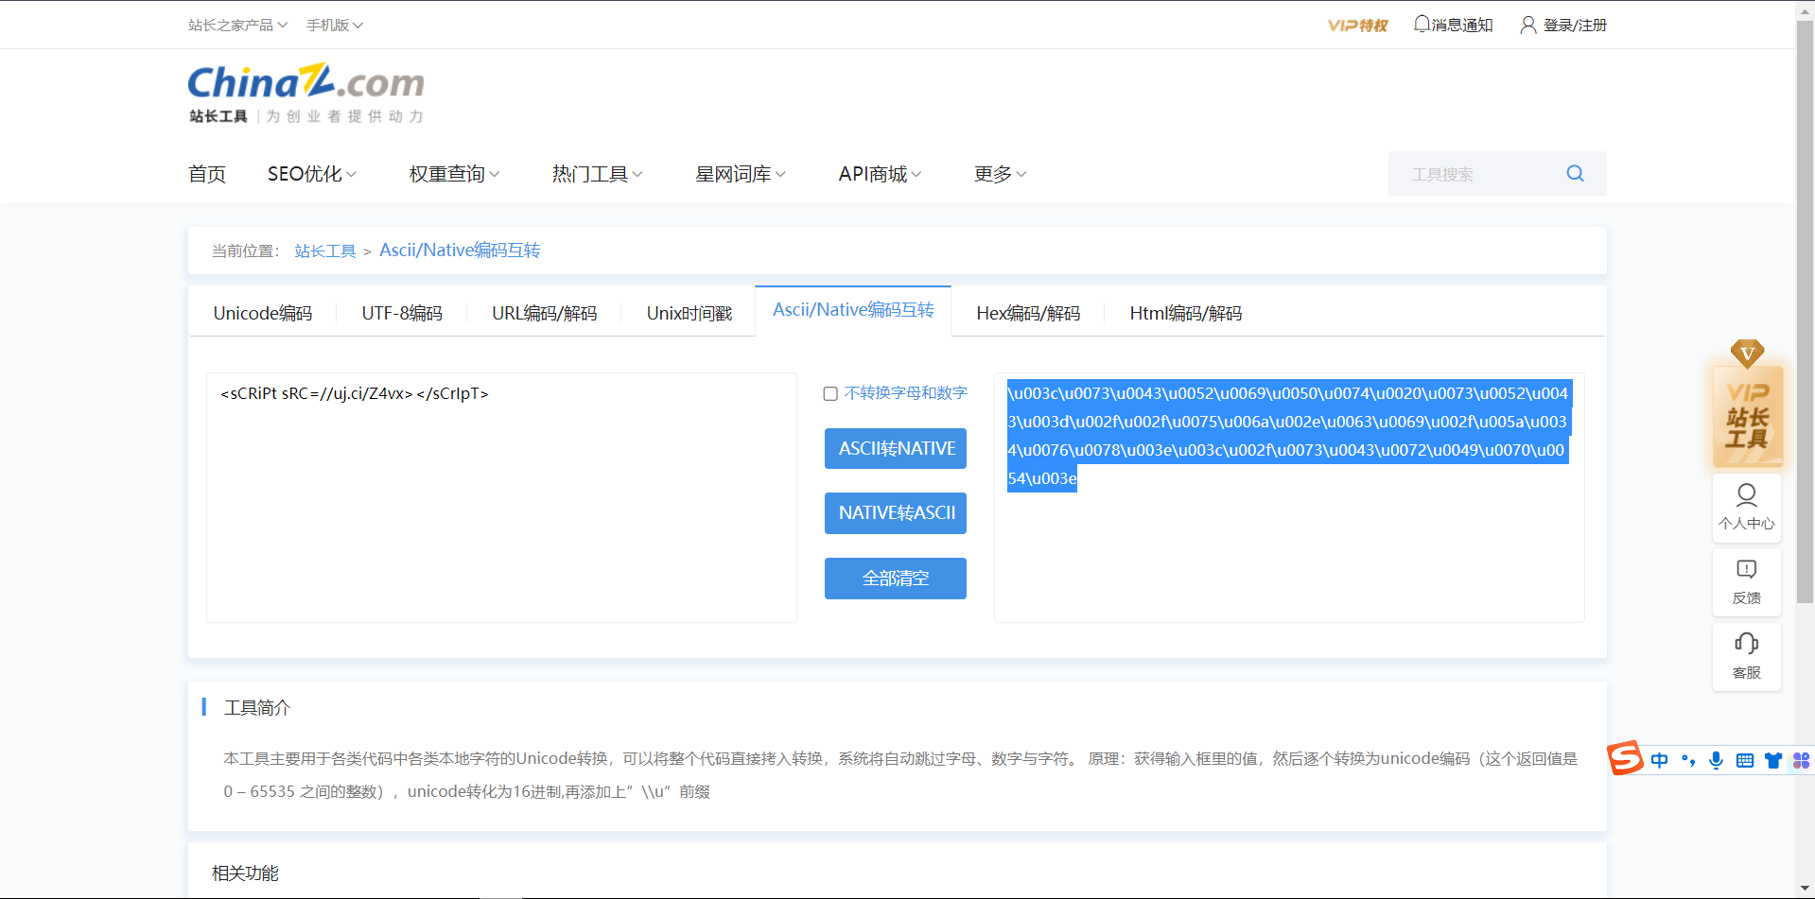Go to 首页 in the navigation
This screenshot has width=1815, height=899.
tap(207, 174)
